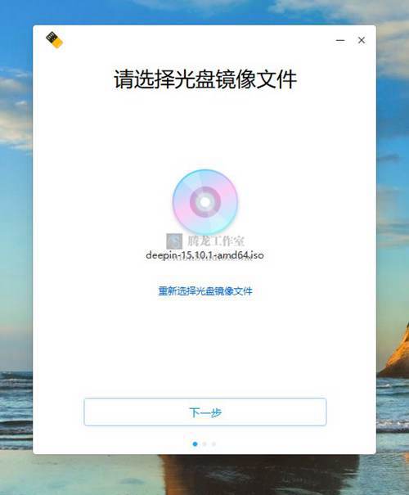Close the boot maker window
The width and height of the screenshot is (409, 495).
click(362, 40)
